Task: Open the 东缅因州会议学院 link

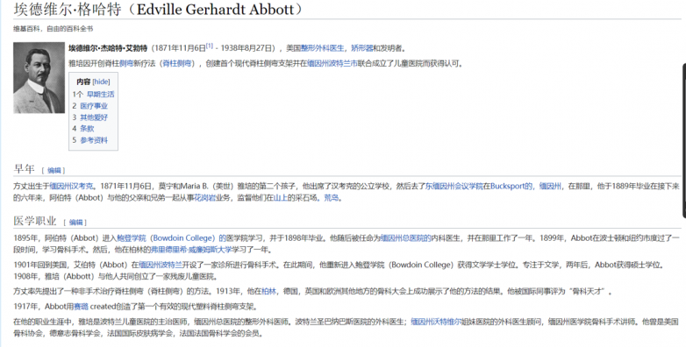Action: click(x=454, y=186)
